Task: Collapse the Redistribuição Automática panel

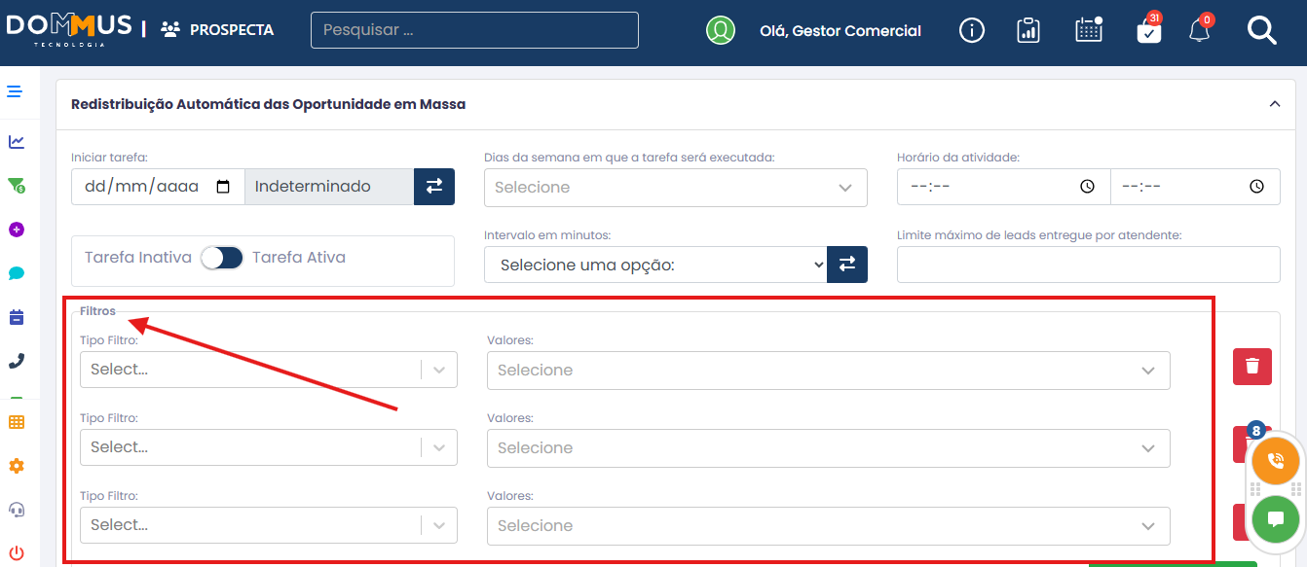Action: tap(1274, 104)
